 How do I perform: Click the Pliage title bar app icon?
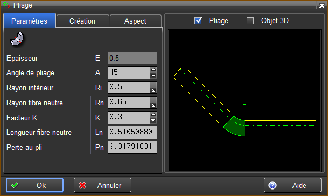coord(7,5)
